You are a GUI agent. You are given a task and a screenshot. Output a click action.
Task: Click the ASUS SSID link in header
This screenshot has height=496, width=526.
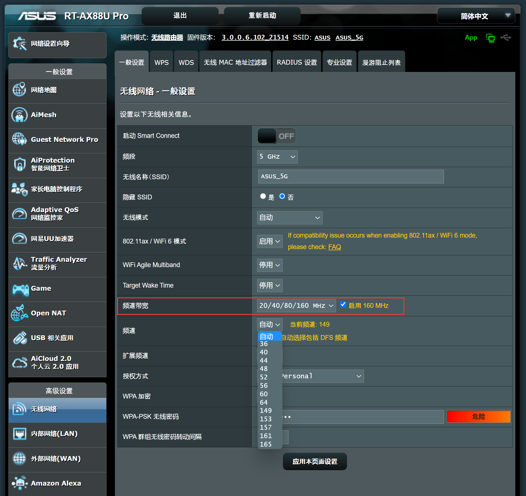coord(322,37)
